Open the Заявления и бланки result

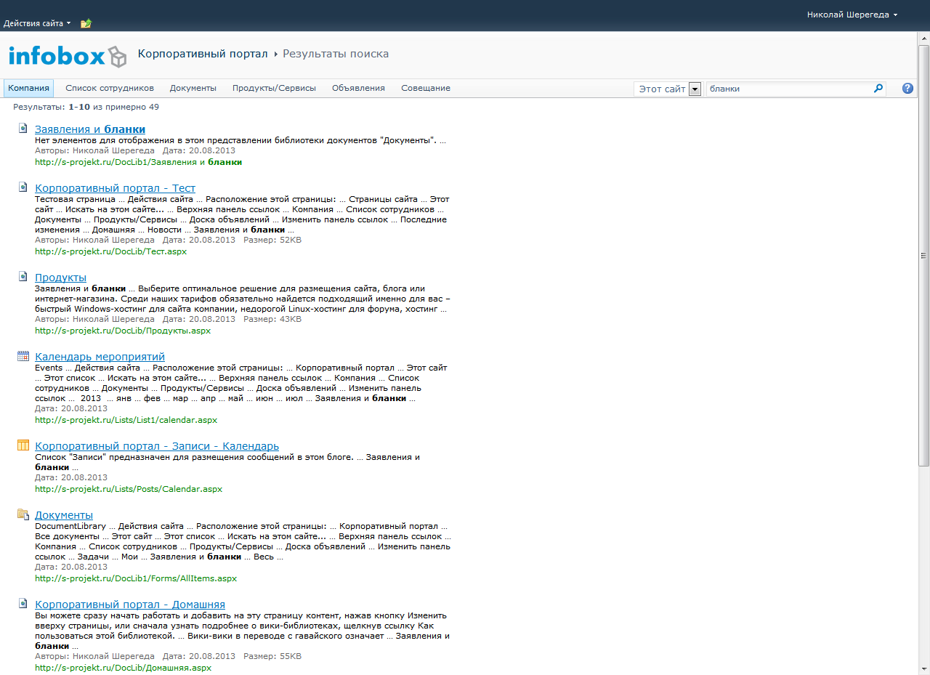(90, 129)
